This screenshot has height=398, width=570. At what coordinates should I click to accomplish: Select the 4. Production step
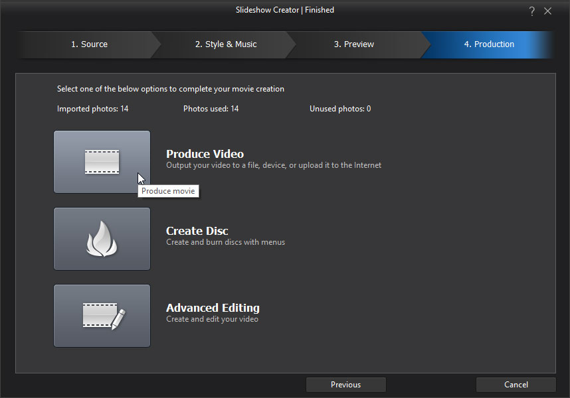click(489, 44)
